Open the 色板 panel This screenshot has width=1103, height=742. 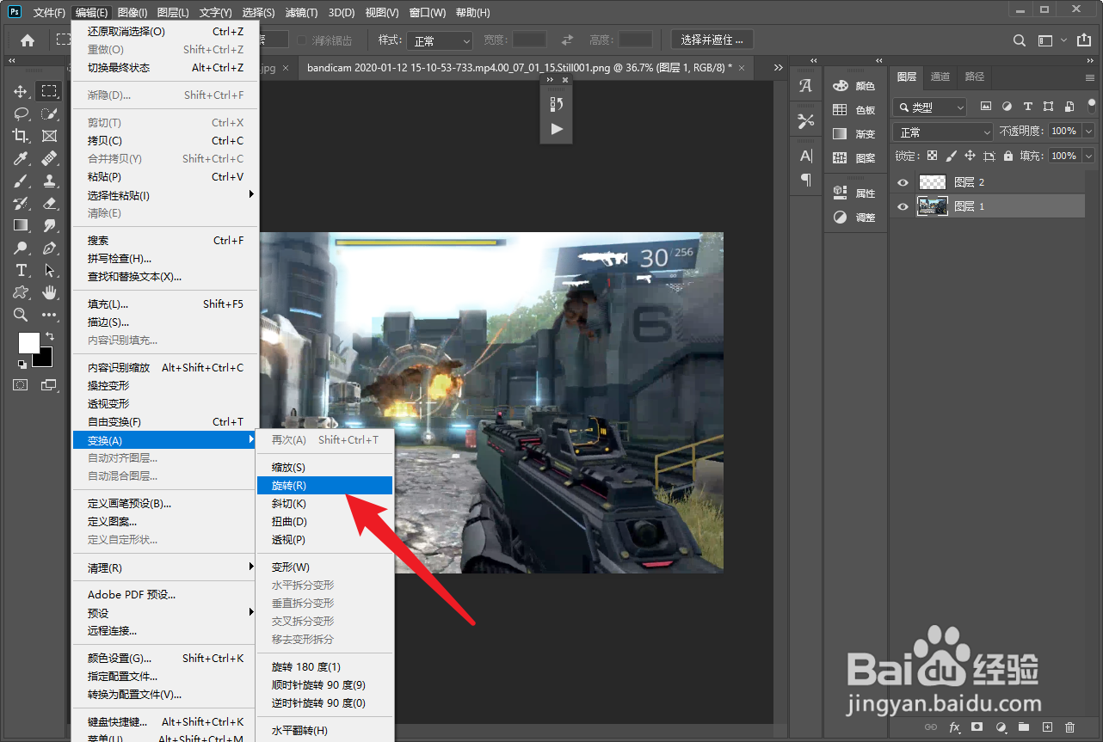click(x=853, y=110)
